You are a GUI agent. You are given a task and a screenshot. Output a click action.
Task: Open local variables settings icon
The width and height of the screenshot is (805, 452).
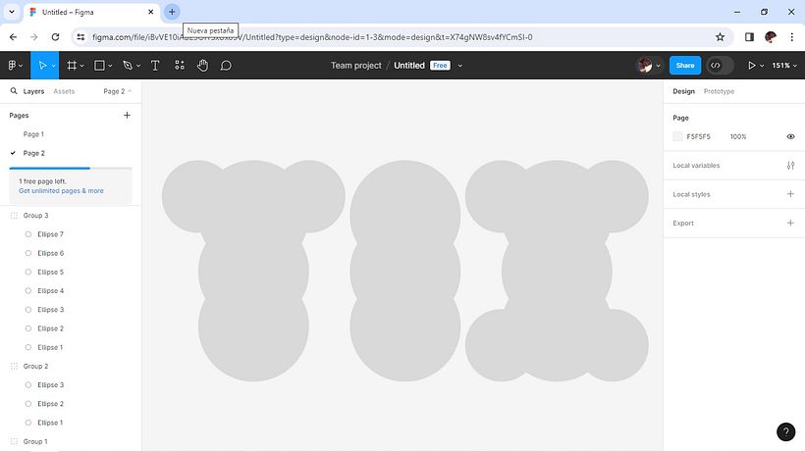click(x=790, y=166)
